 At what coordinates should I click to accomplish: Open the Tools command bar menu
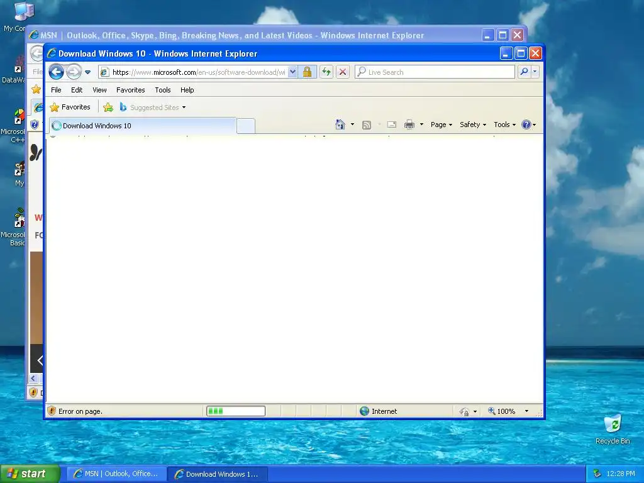504,125
